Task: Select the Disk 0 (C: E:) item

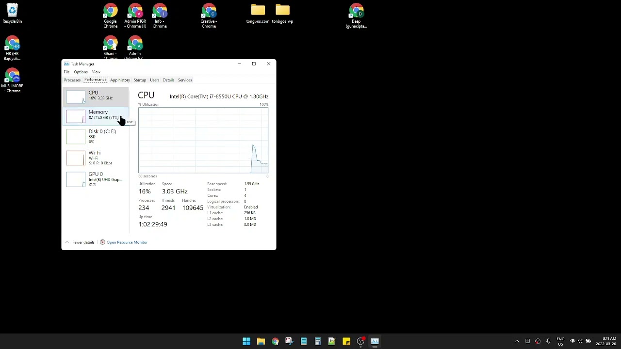Action: tap(96, 136)
